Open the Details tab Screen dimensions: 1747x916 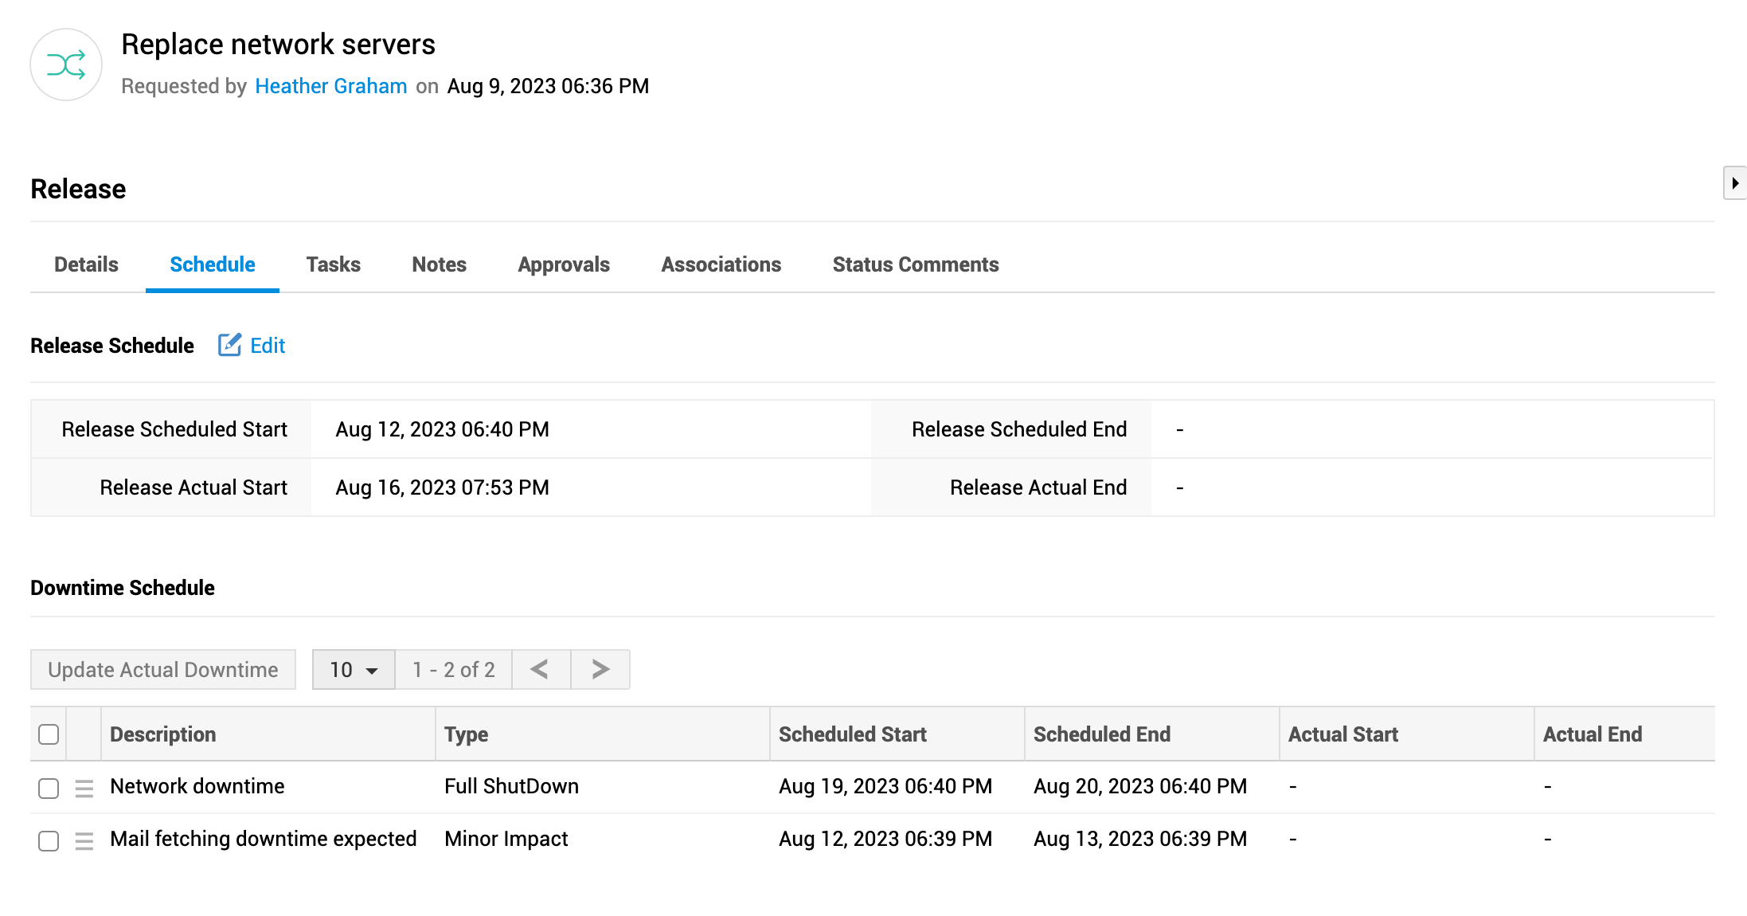[x=86, y=264]
